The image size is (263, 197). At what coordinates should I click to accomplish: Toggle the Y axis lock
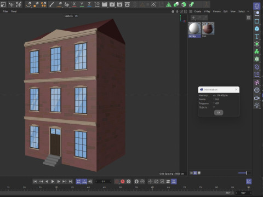click(x=82, y=4)
